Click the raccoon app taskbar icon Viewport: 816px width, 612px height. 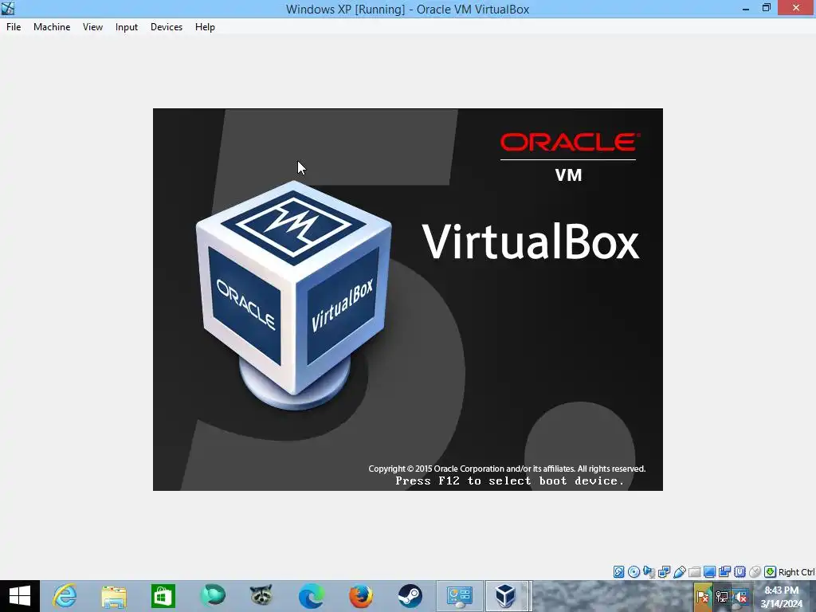(261, 596)
